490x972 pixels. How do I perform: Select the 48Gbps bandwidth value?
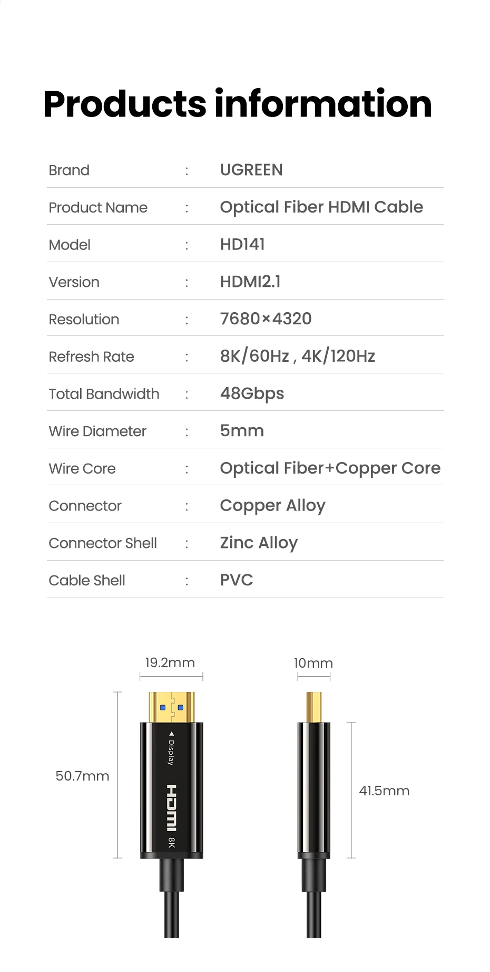click(252, 393)
